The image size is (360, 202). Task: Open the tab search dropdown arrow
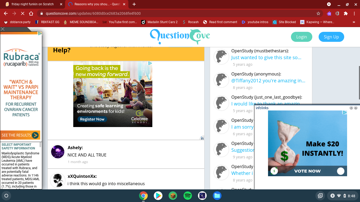(x=329, y=4)
